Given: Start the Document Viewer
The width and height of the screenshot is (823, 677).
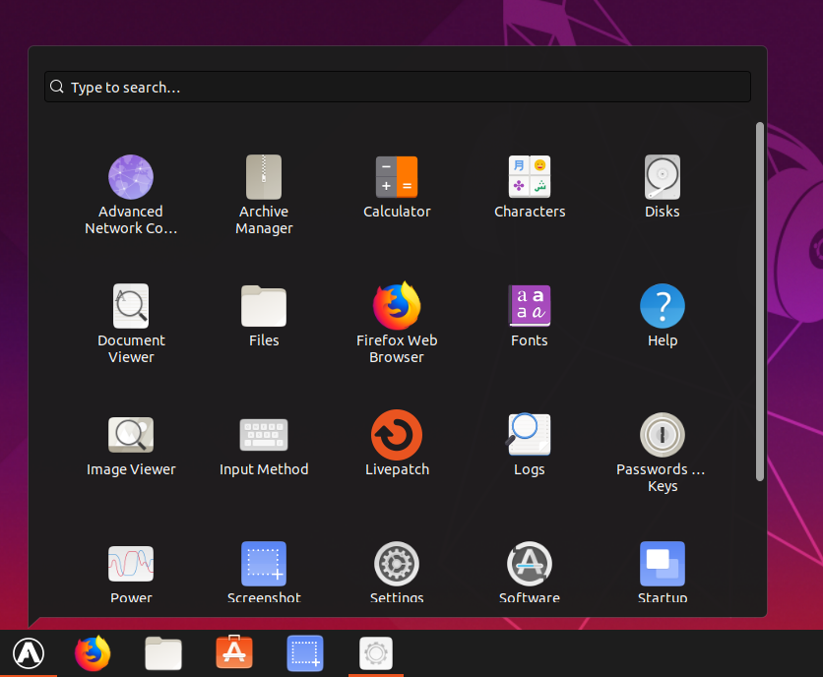Looking at the screenshot, I should click(x=131, y=306).
